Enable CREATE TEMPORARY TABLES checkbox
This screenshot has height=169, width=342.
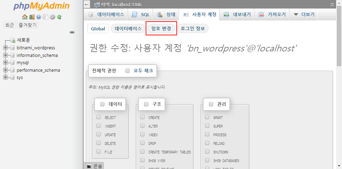[142, 151]
